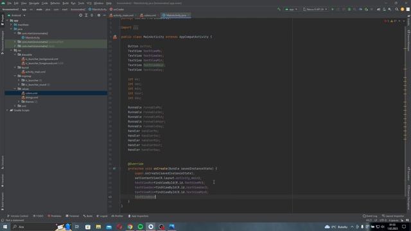
Task: Open the Logcat tool window
Action: coord(102,216)
